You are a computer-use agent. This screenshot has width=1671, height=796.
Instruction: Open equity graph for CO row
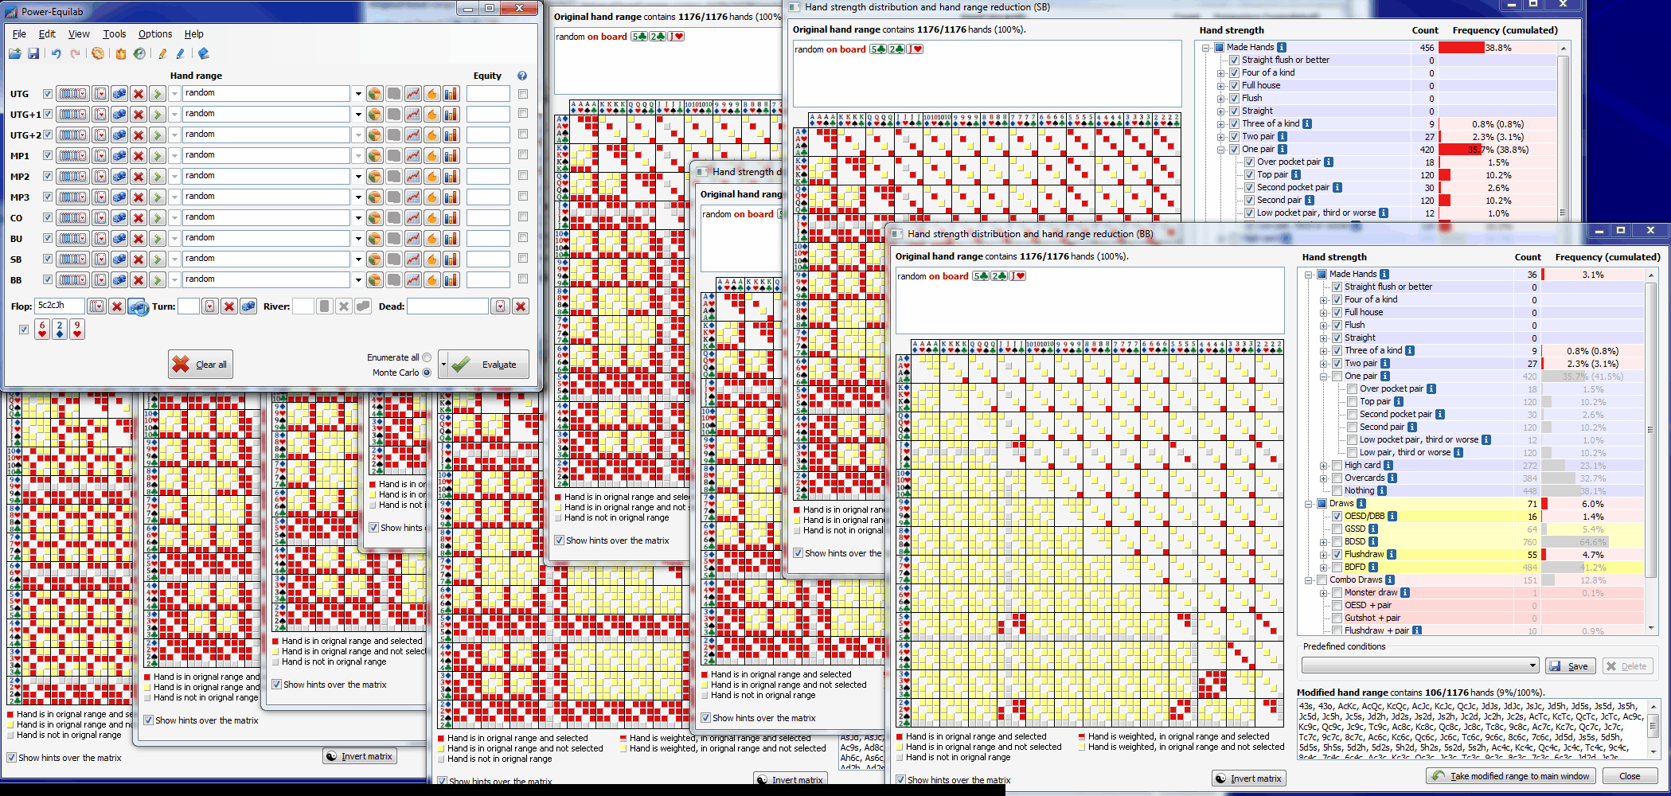413,218
